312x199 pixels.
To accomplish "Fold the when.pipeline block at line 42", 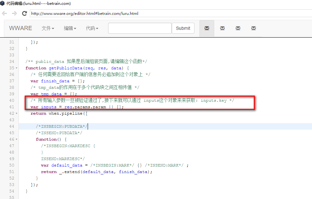I will [x=17, y=113].
